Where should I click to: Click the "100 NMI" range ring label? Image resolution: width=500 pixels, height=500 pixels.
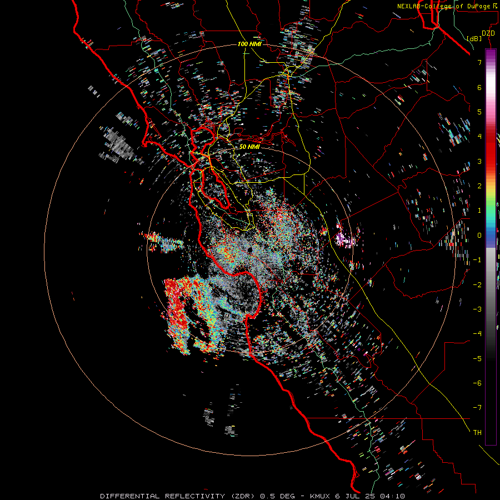pos(249,44)
